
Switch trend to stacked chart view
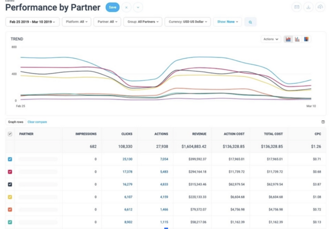pos(306,39)
